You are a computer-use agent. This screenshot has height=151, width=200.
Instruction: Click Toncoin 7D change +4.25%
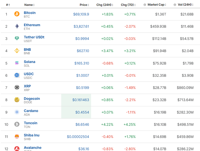pyautogui.click(x=129, y=125)
